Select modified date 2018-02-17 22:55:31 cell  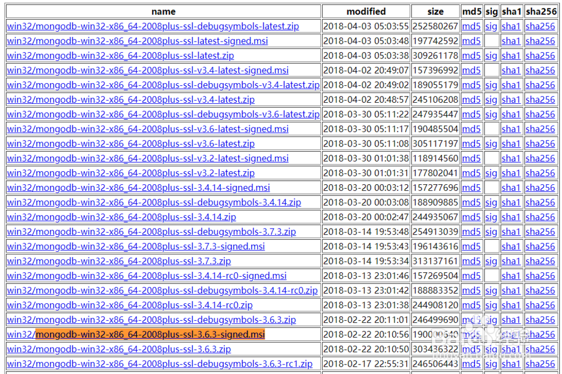pyautogui.click(x=366, y=364)
